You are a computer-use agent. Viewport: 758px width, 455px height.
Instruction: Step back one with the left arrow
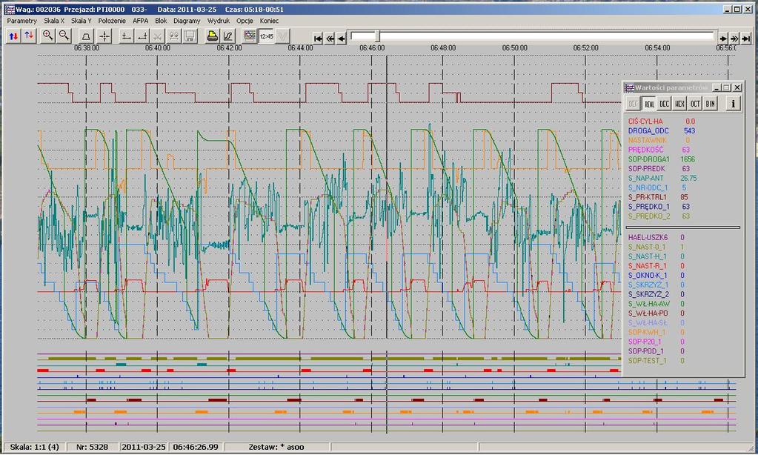pos(342,39)
